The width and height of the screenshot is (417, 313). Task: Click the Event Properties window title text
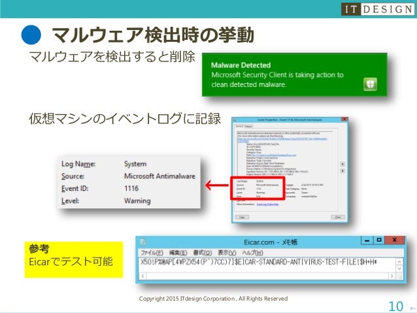coord(290,120)
